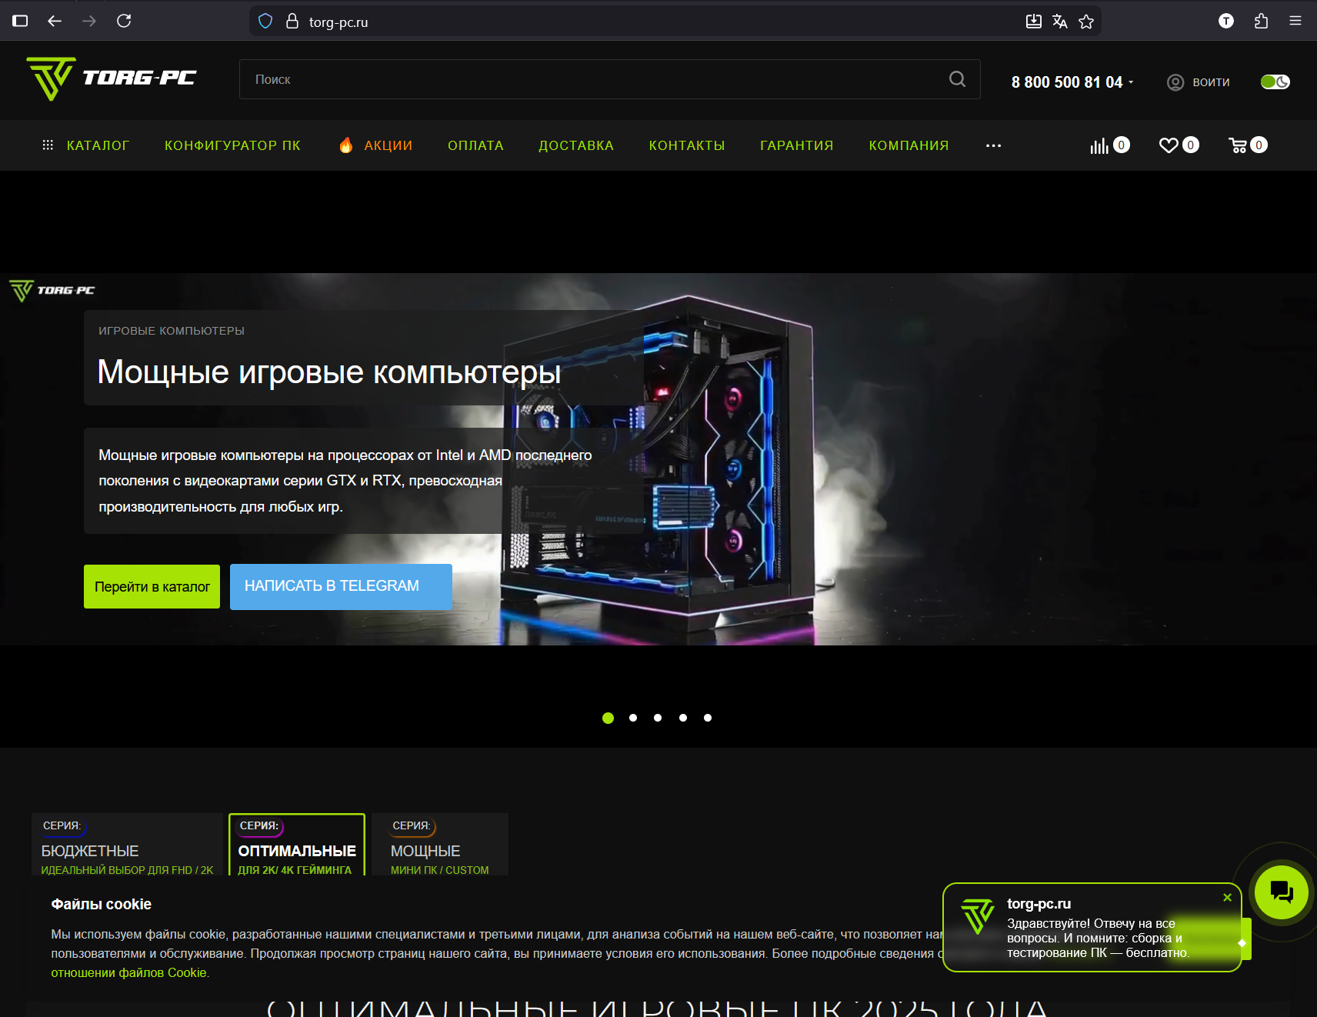Select the first green carousel dot
This screenshot has height=1017, width=1317.
click(x=608, y=718)
